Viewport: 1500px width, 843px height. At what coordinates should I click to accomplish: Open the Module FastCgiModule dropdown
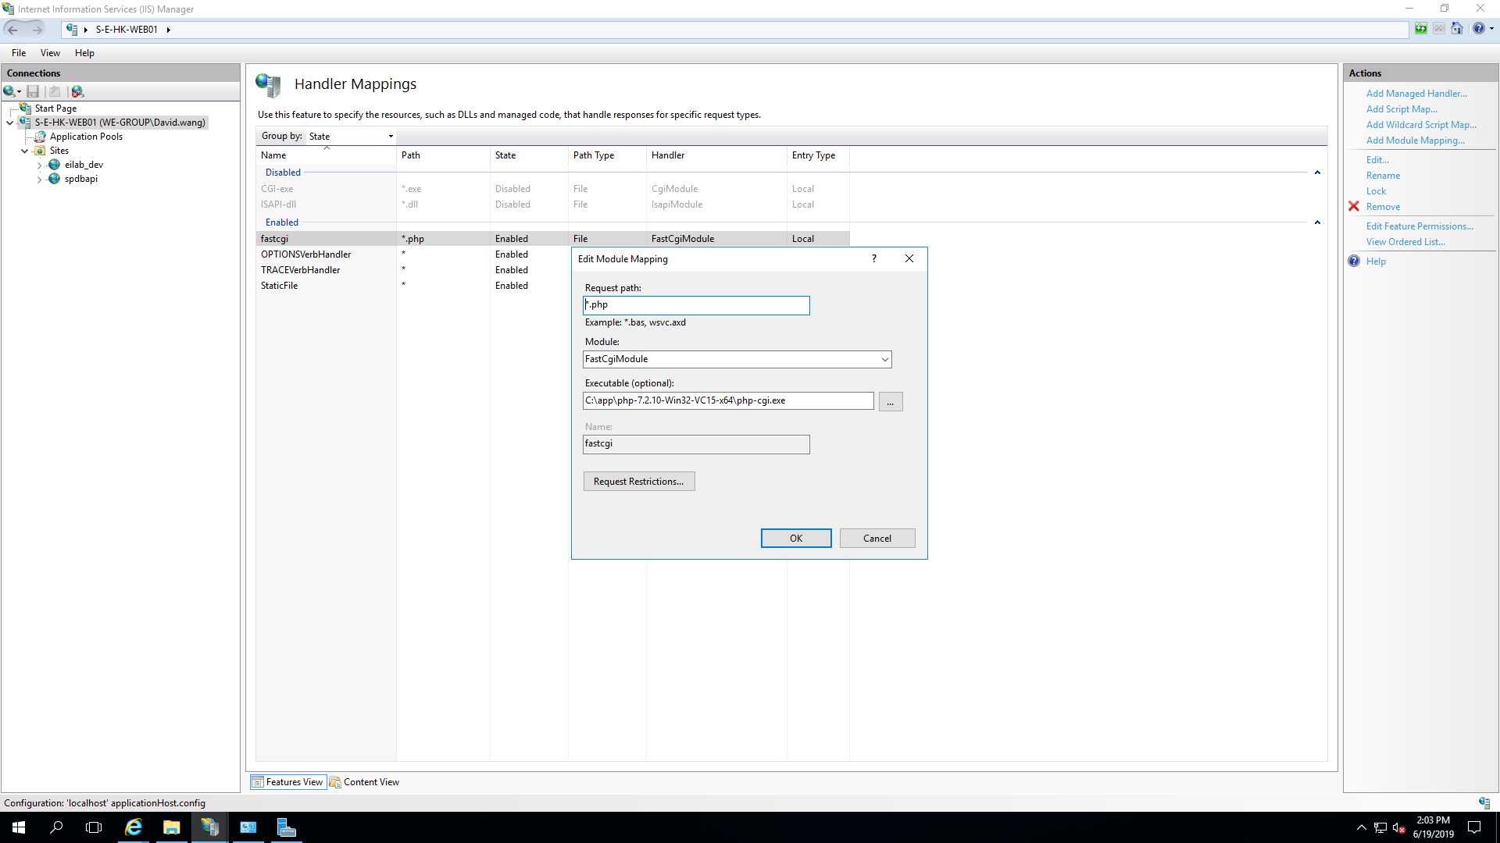882,358
